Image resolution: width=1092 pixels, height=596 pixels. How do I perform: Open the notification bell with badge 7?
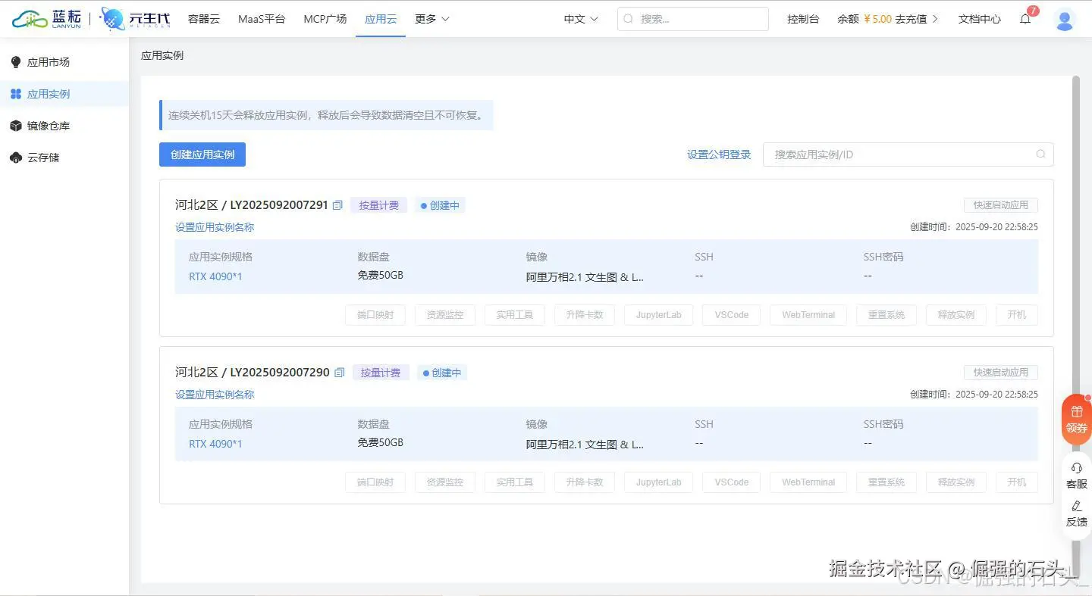point(1025,19)
